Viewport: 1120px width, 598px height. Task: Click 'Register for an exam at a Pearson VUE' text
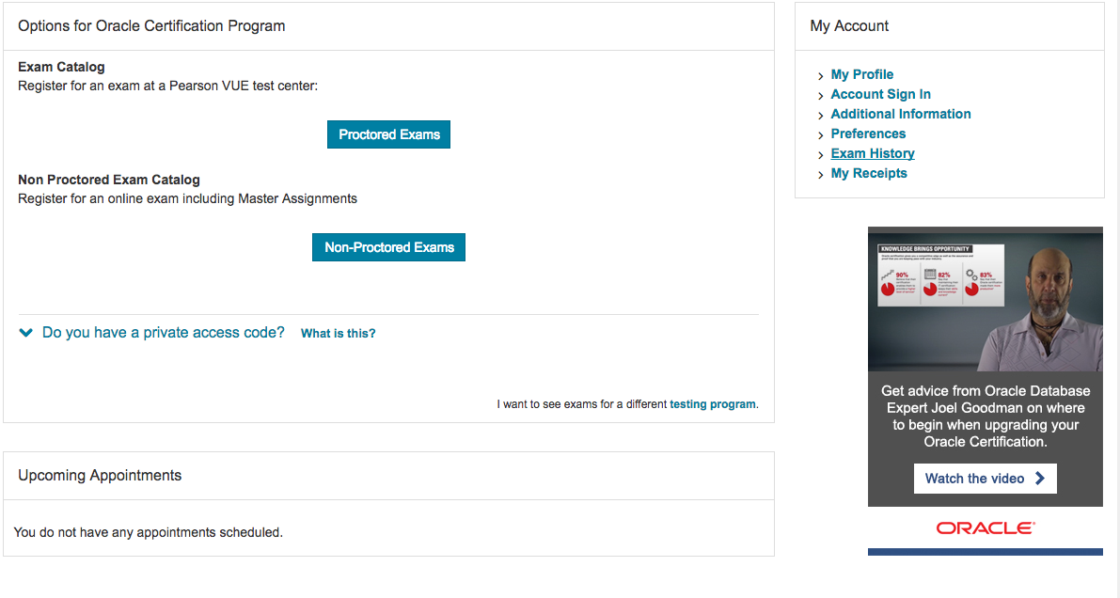tap(167, 86)
